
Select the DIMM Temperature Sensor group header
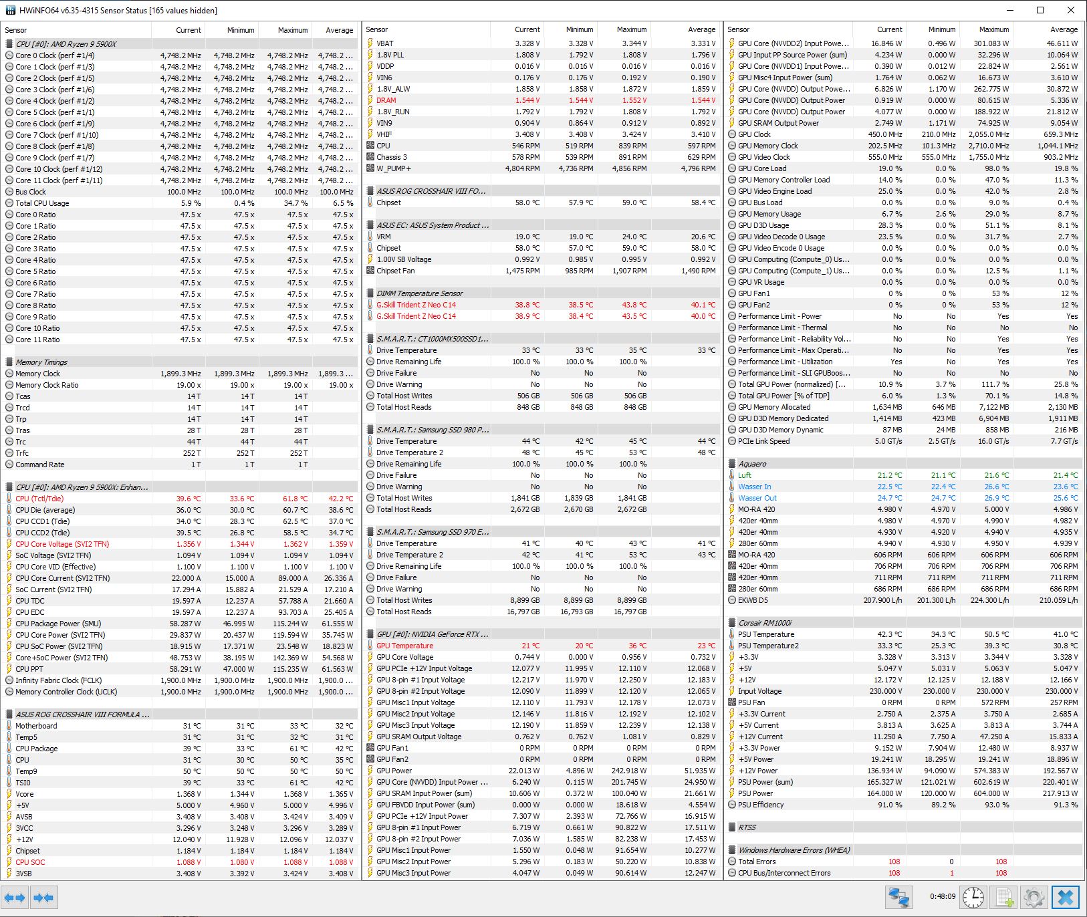(x=541, y=293)
